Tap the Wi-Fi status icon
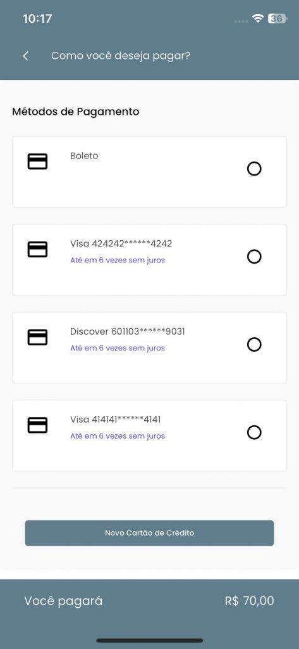The height and width of the screenshot is (649, 299). pos(258,18)
